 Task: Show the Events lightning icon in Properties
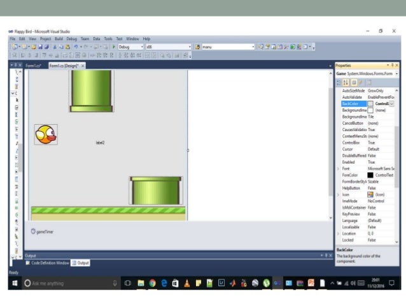(x=360, y=83)
